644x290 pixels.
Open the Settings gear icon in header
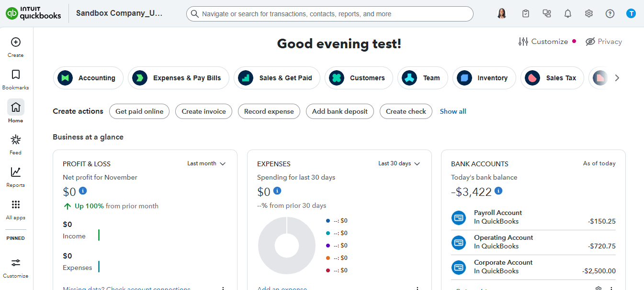pos(589,14)
